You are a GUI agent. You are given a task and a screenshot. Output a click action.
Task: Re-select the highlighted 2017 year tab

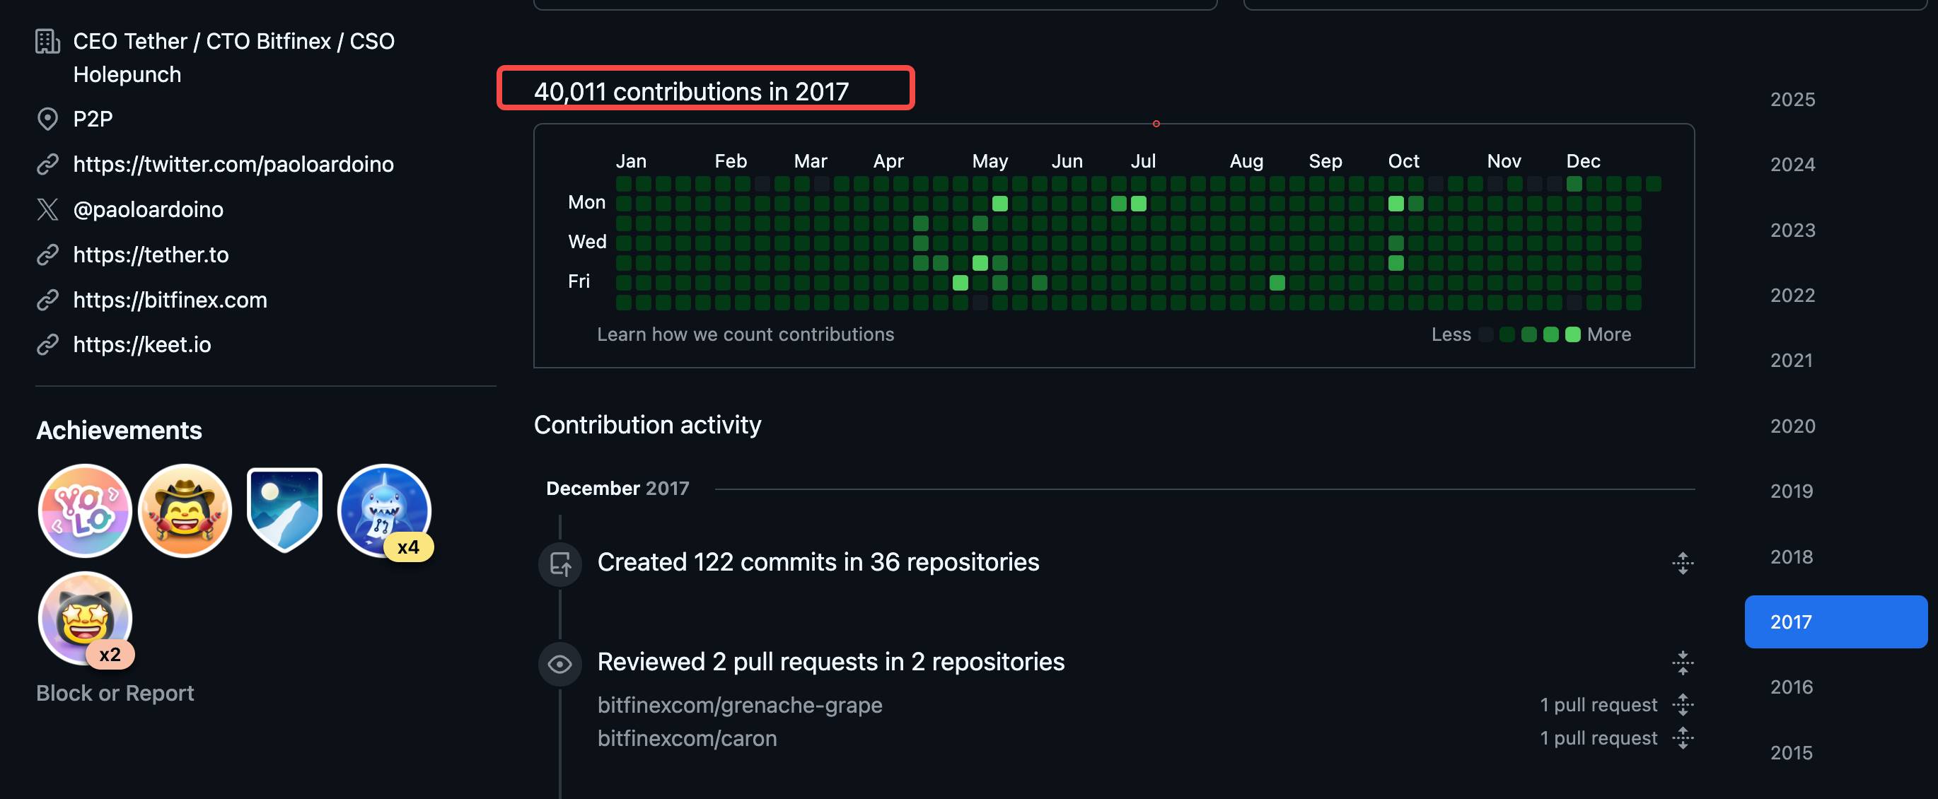pyautogui.click(x=1835, y=622)
